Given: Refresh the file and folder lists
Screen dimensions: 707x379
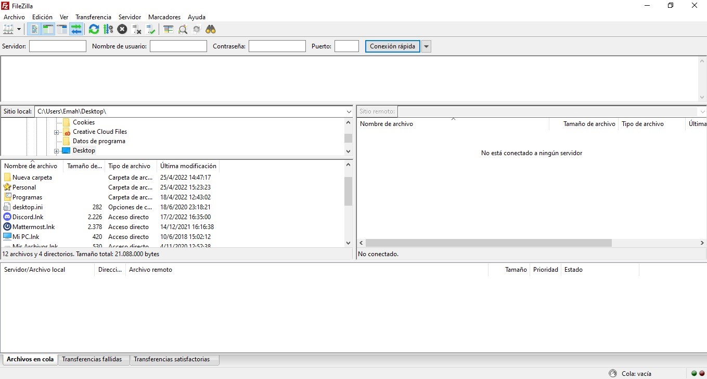Looking at the screenshot, I should [x=94, y=30].
